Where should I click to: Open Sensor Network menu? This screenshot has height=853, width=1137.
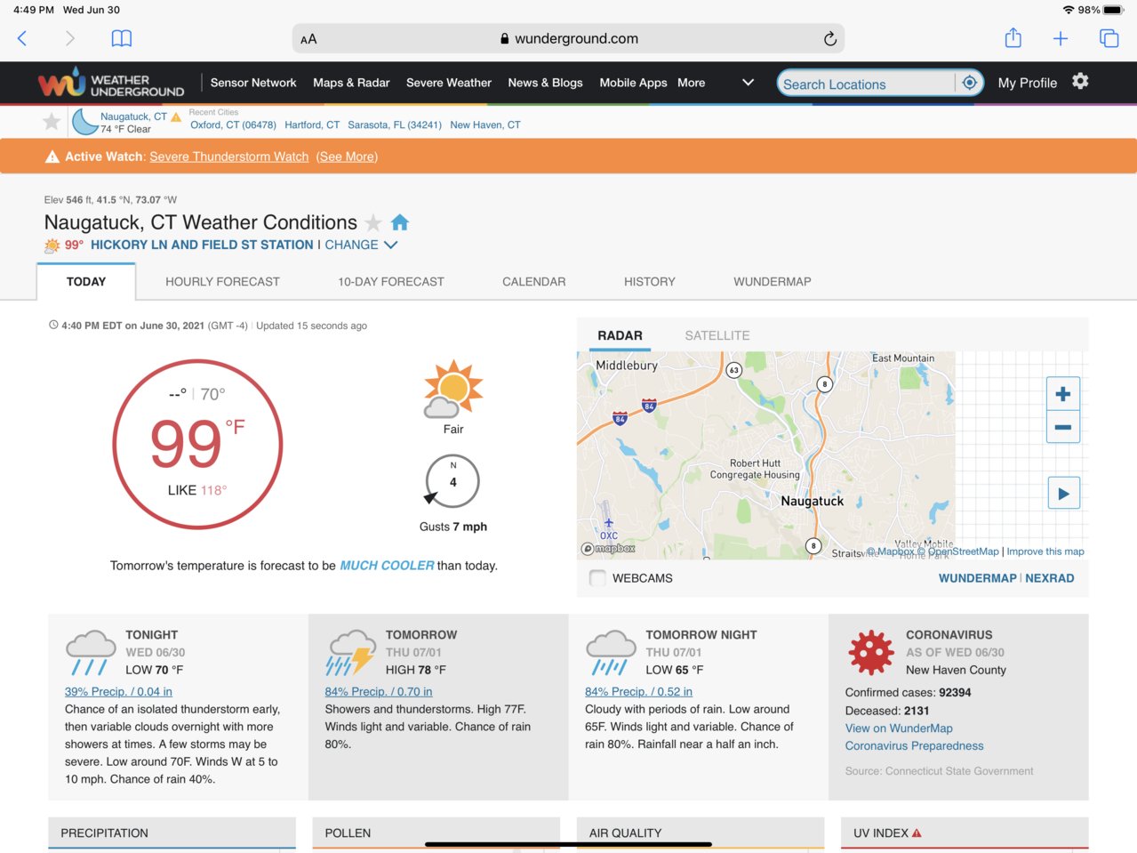253,83
